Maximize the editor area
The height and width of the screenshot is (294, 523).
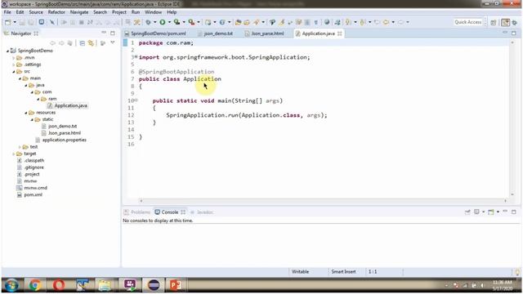point(514,33)
